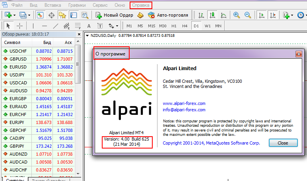The height and width of the screenshot is (181, 307).
Task: Toggle the Авто-торговля button
Action: (x=168, y=15)
